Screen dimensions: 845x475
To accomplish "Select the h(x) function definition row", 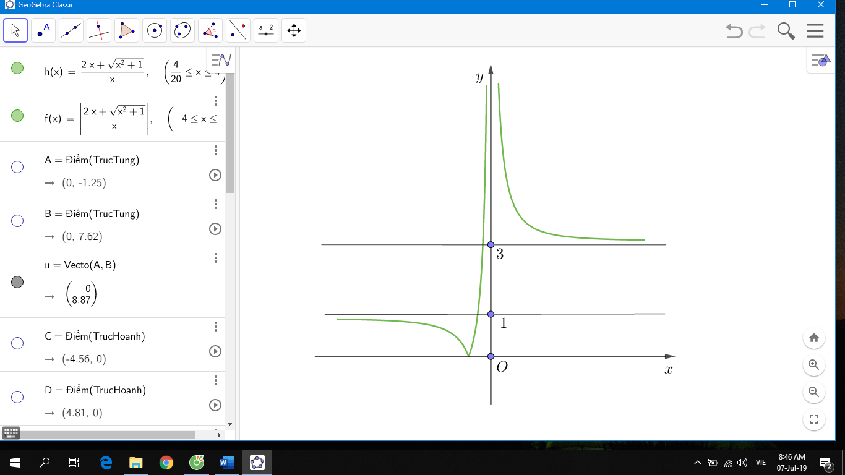I will [x=113, y=70].
